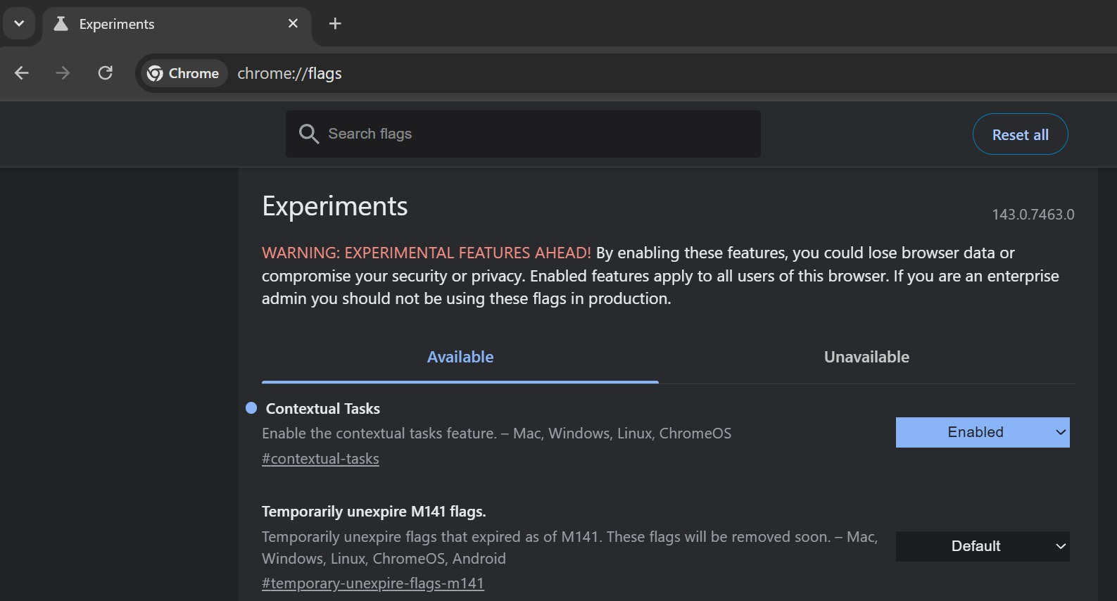Open the tab search chevron menu

19,24
